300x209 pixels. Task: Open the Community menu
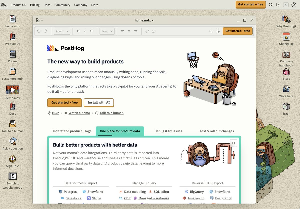coord(62,5)
